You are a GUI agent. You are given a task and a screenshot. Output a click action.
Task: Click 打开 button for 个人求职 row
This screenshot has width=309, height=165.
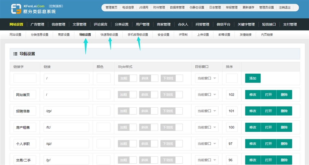268,144
